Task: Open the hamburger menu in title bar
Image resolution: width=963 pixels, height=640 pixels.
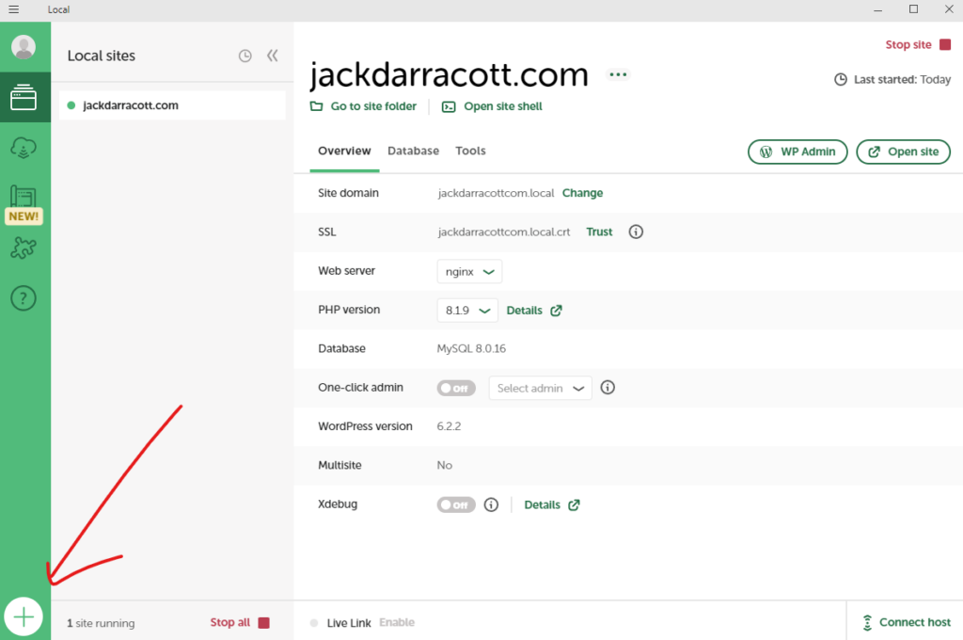Action: pos(13,9)
